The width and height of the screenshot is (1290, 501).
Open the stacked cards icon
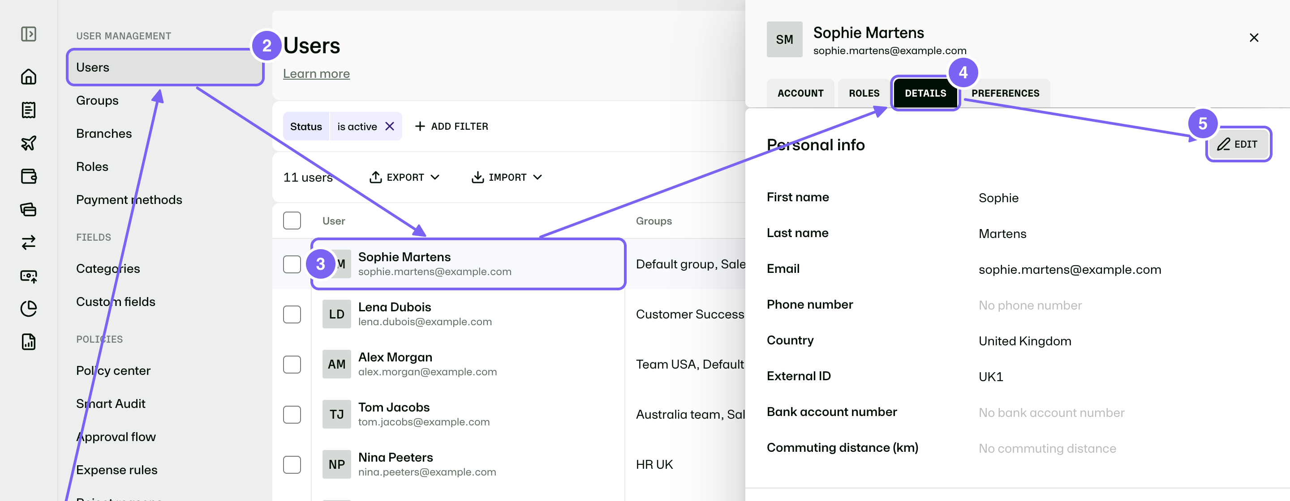point(29,209)
